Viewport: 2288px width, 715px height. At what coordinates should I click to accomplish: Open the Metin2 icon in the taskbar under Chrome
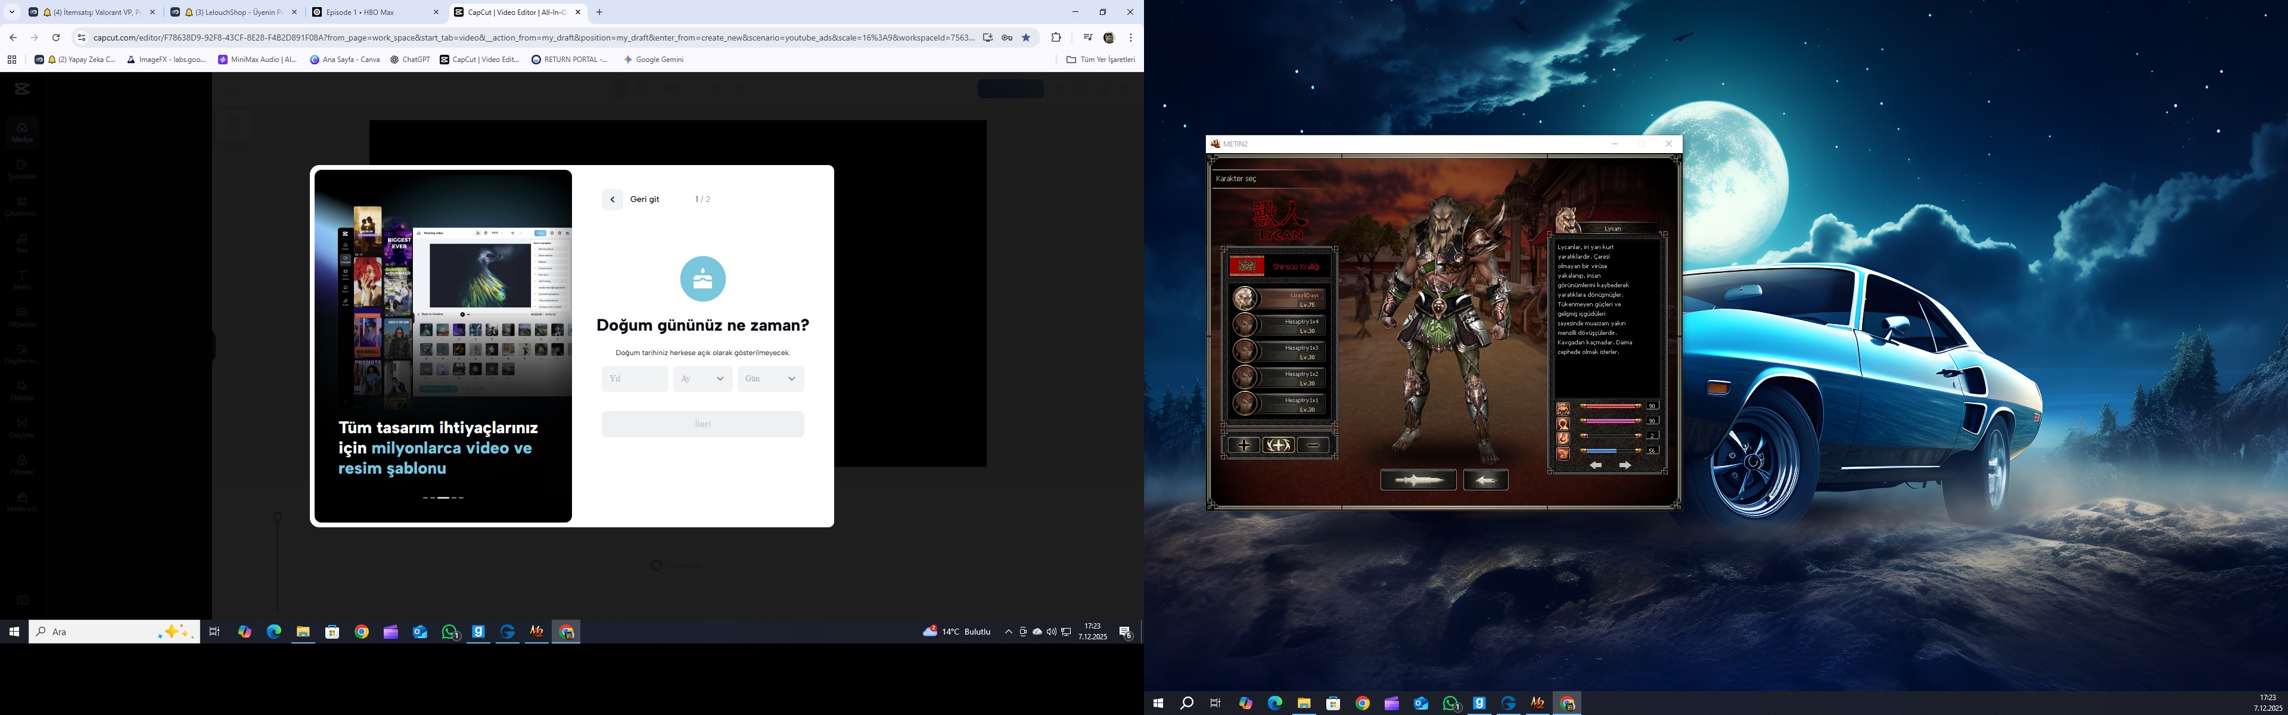click(x=536, y=632)
